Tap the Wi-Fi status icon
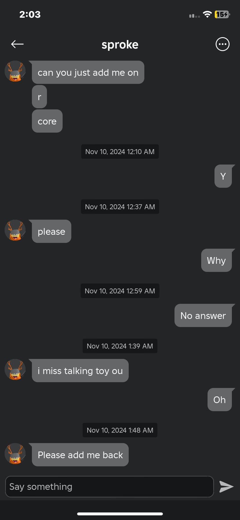 click(207, 14)
